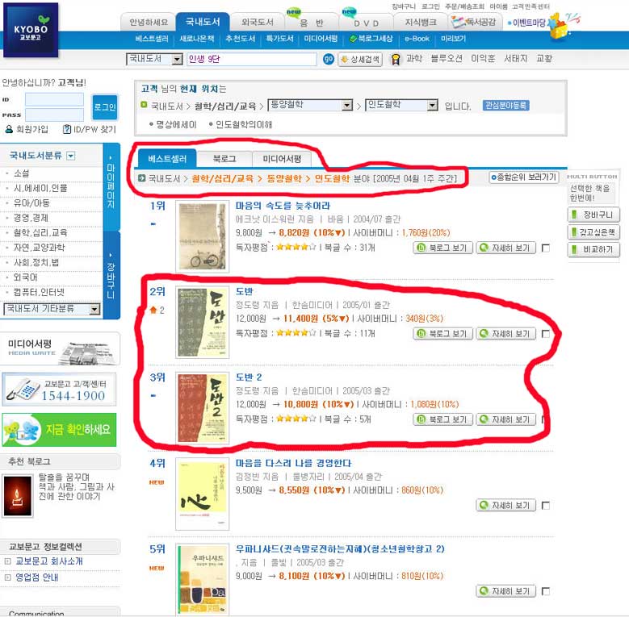Viewport: 629px width, 617px height.
Task: Click the 지금 확인하세요 green banner
Action: [x=59, y=430]
